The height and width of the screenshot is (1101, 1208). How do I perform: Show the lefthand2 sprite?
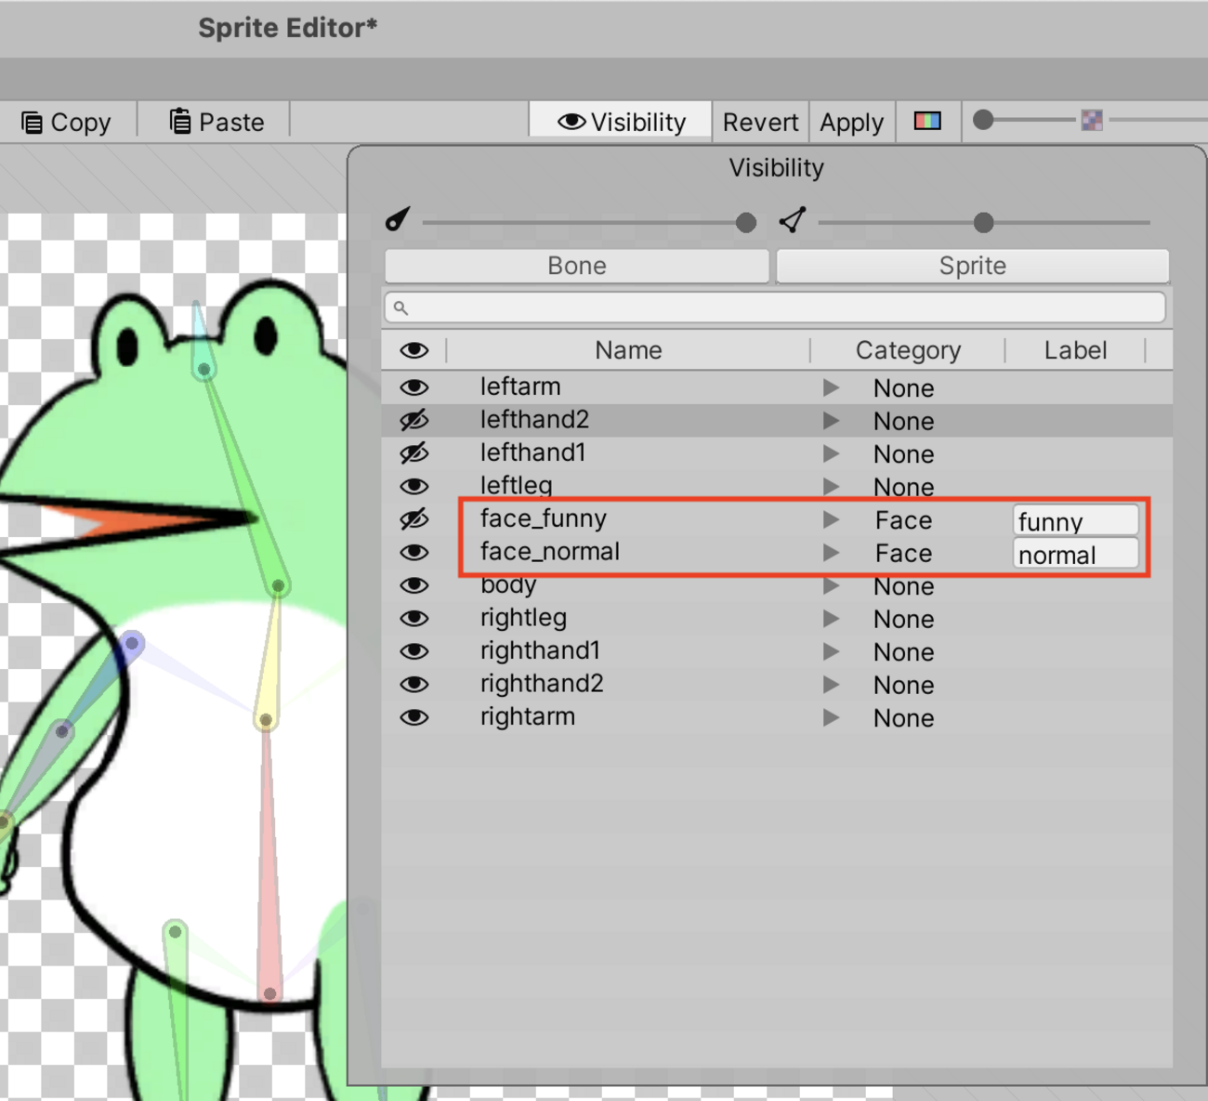[x=414, y=420]
